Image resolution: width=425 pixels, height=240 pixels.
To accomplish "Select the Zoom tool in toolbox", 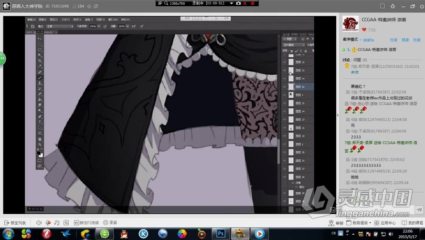I will click(40, 144).
